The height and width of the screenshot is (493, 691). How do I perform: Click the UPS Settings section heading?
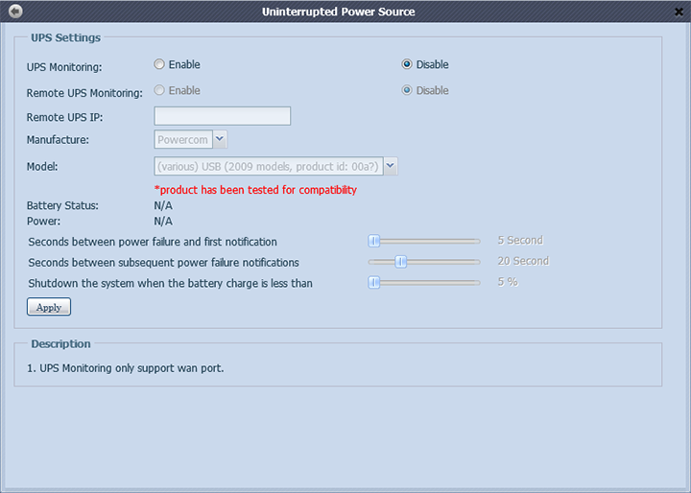point(65,38)
